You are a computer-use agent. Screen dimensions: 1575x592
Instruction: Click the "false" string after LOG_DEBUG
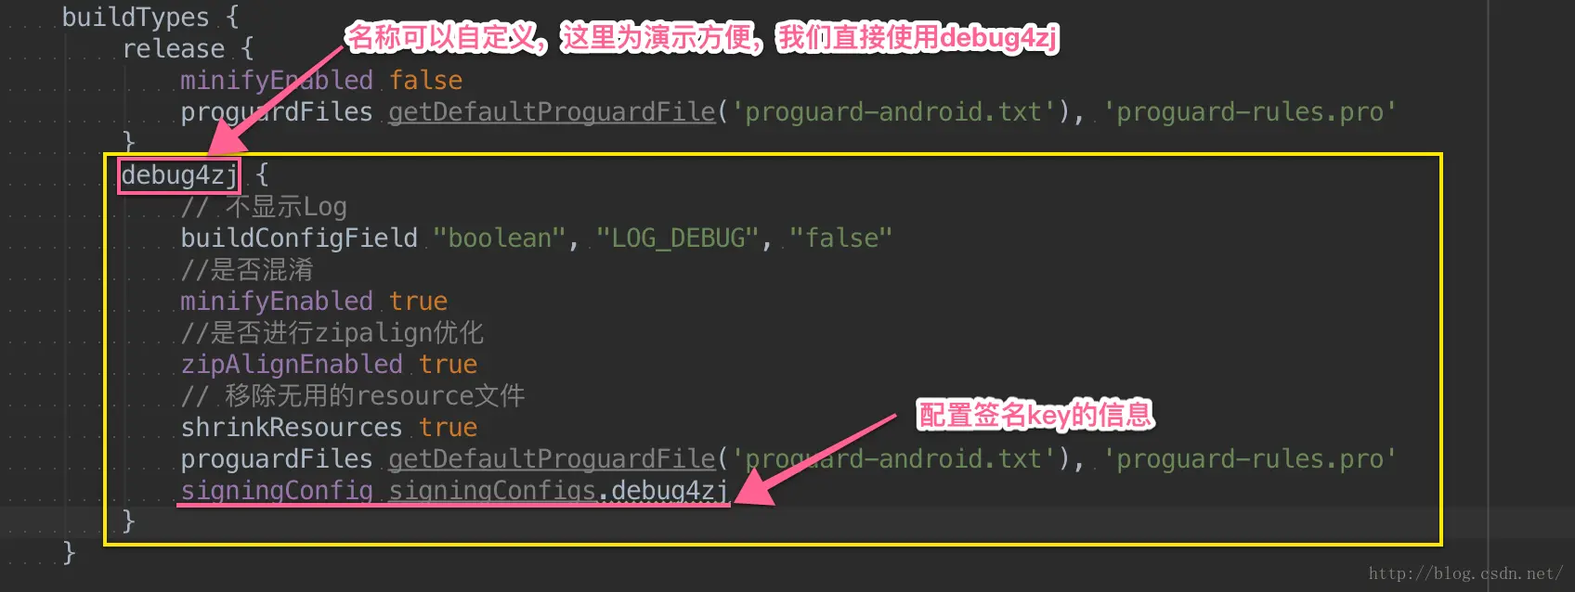click(840, 238)
